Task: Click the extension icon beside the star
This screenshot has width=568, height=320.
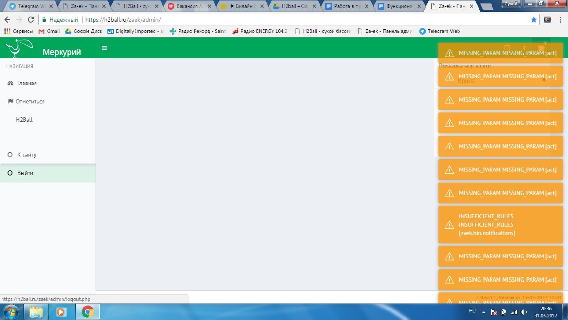Action: tap(548, 20)
